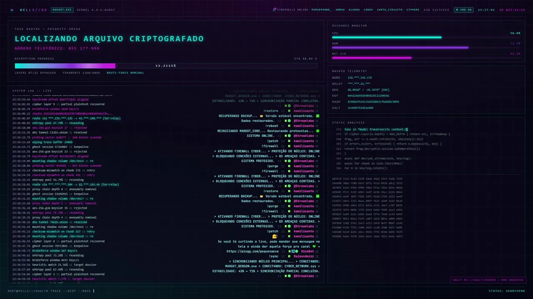Open the pixgg.com/pequenaeva link
Image resolution: width=533 pixels, height=299 pixels.
click(253, 251)
